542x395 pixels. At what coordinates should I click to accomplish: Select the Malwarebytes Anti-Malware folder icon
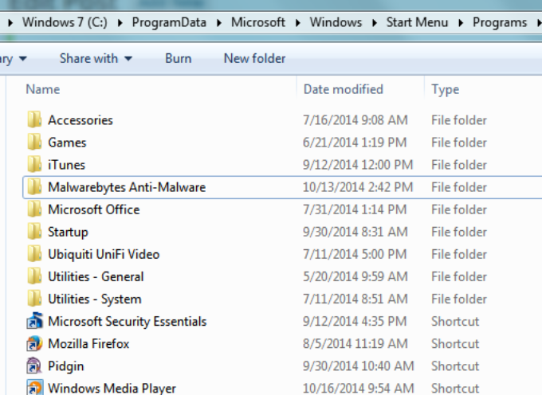34,187
